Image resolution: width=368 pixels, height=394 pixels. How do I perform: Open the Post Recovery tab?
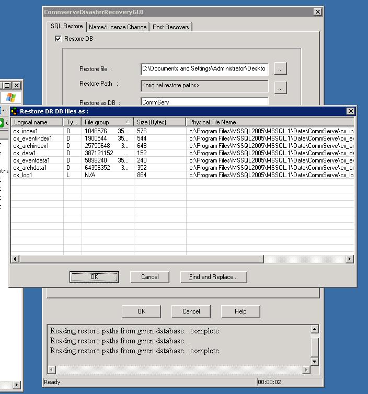(x=171, y=27)
